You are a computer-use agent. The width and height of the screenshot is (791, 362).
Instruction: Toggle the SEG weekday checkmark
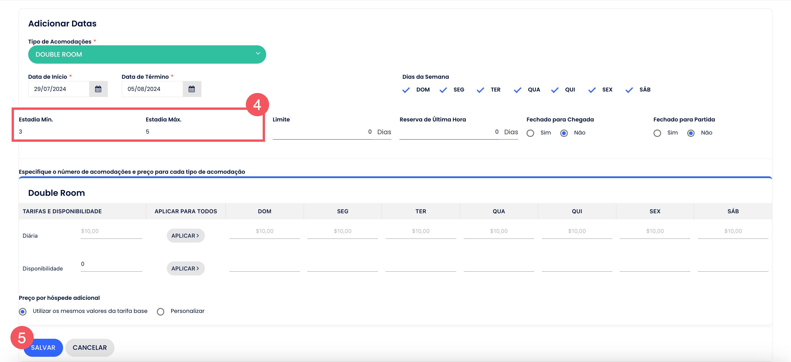pyautogui.click(x=443, y=90)
